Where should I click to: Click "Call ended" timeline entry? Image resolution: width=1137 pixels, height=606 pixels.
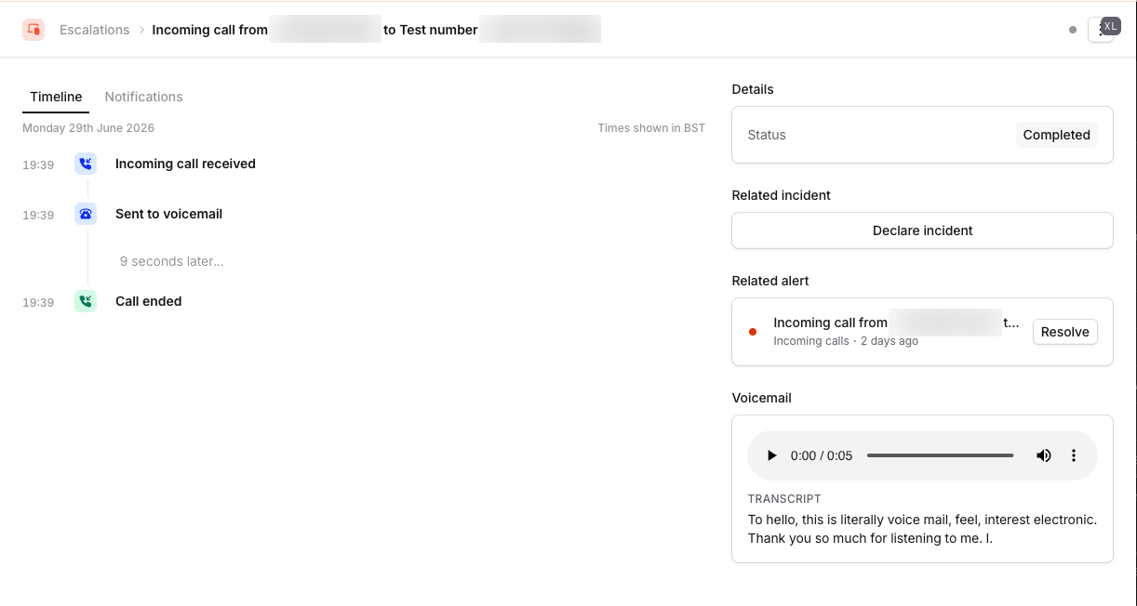[x=148, y=301]
